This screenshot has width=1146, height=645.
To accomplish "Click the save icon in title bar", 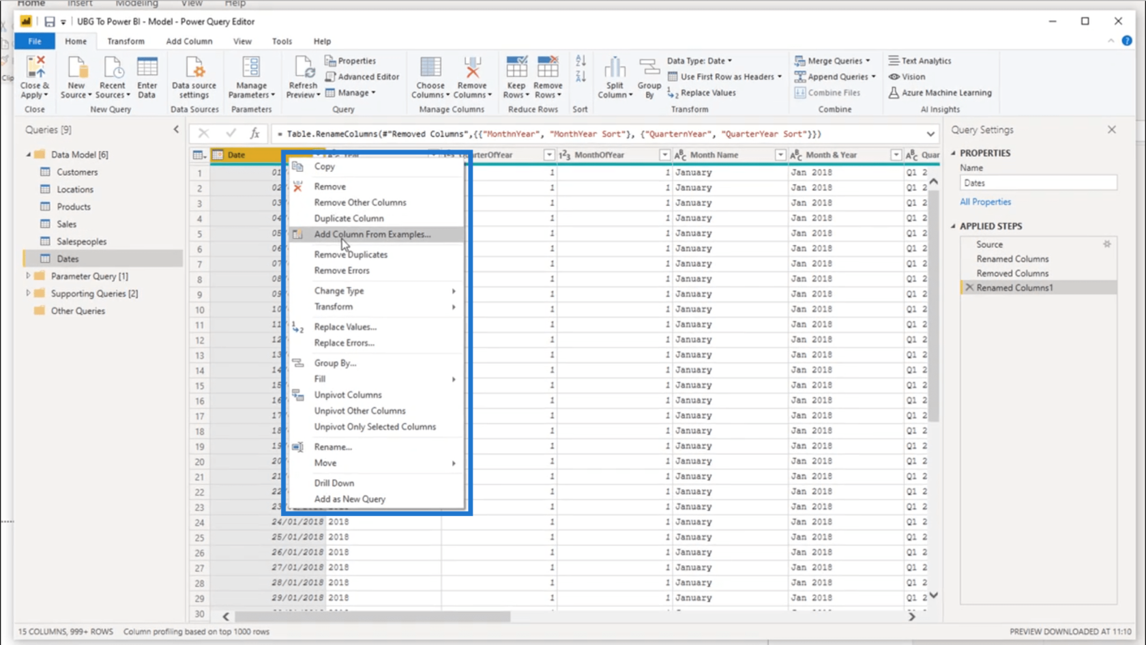I will pos(49,21).
